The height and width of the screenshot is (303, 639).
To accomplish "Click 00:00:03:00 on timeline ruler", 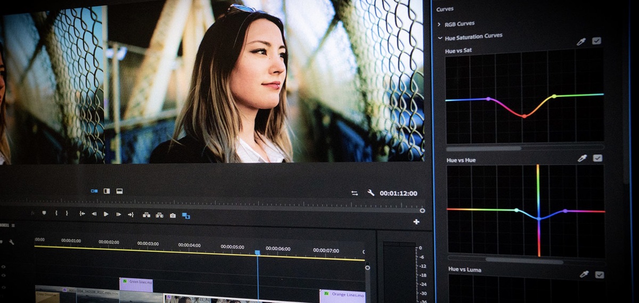I will click(x=148, y=243).
